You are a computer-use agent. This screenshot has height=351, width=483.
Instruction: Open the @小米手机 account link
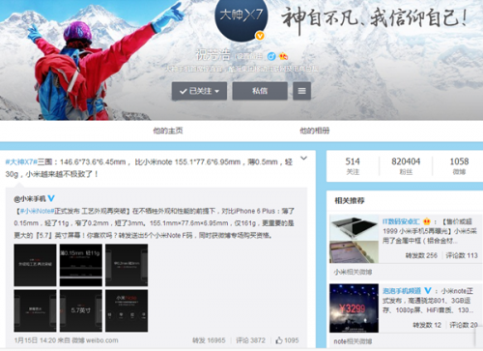click(30, 199)
